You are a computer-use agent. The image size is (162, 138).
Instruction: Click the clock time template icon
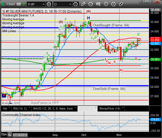76,4
